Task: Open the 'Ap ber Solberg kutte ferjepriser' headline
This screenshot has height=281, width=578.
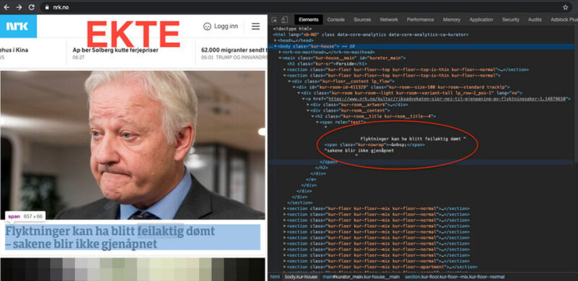Action: (x=115, y=50)
